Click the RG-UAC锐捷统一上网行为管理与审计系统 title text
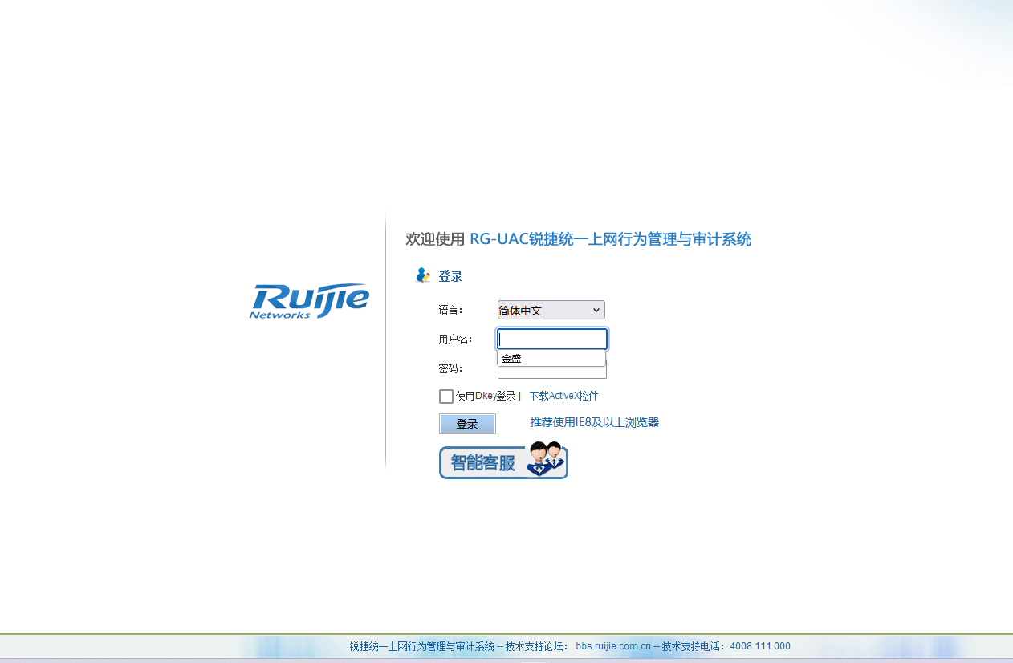The height and width of the screenshot is (663, 1013). coord(610,239)
